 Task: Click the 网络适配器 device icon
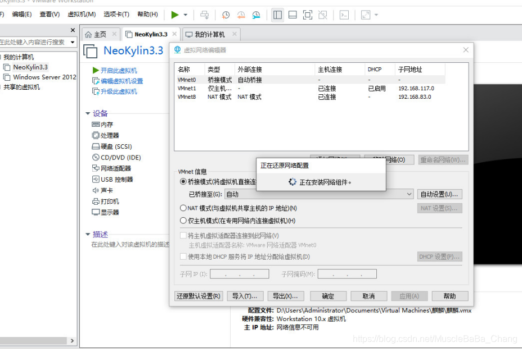point(96,168)
